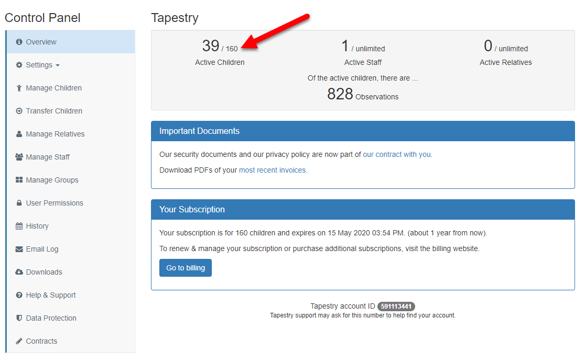Click the shield icon beside Data Protection
Screen dimensions: 585x363
tap(19, 319)
